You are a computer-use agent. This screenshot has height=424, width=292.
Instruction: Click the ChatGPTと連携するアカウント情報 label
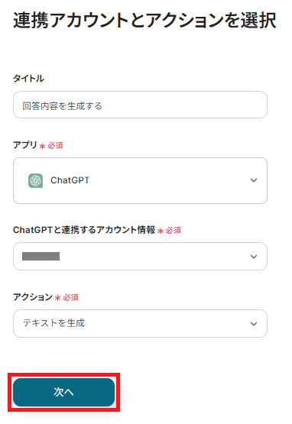[x=84, y=230]
